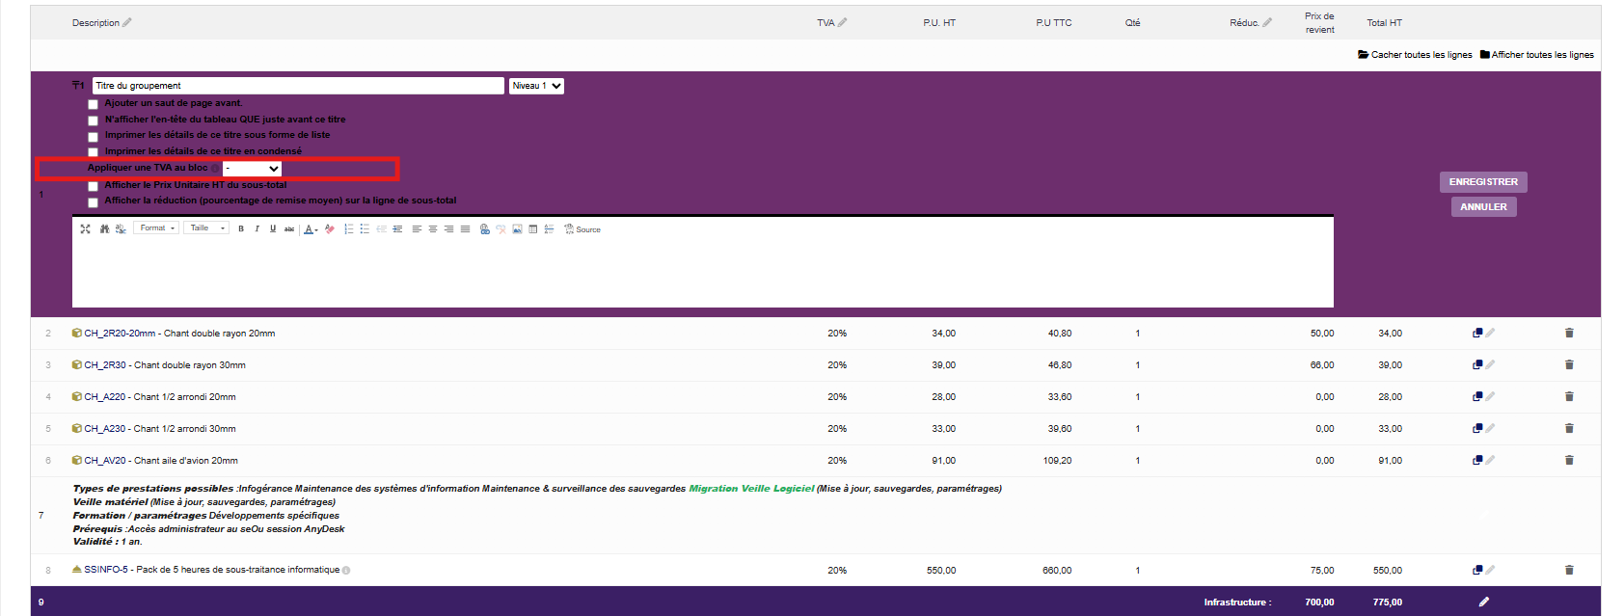Open text color picker in editor

(311, 228)
